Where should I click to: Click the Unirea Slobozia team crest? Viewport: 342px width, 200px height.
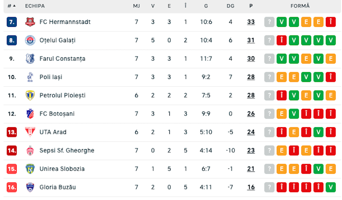pyautogui.click(x=30, y=169)
